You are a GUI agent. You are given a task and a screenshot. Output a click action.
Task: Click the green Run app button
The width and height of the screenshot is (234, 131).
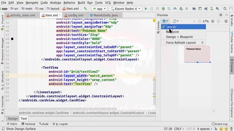(146, 9)
